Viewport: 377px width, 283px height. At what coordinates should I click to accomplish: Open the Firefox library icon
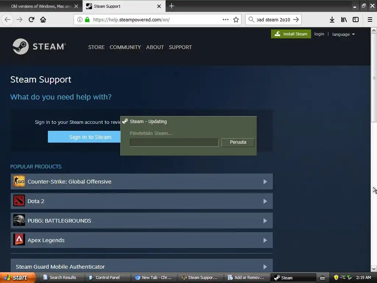(x=344, y=20)
